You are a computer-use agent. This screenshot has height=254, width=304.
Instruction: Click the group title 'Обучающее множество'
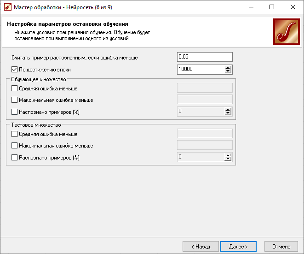(x=39, y=79)
